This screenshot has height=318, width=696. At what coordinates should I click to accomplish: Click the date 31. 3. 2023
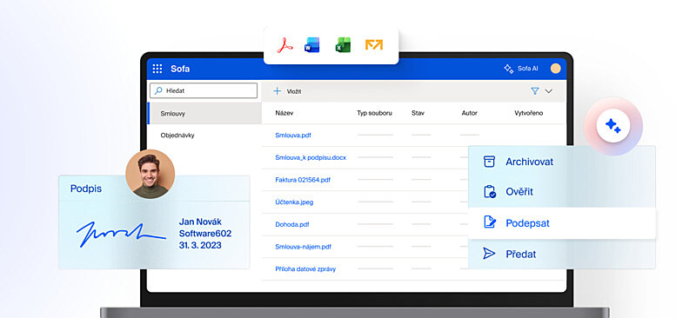point(200,245)
